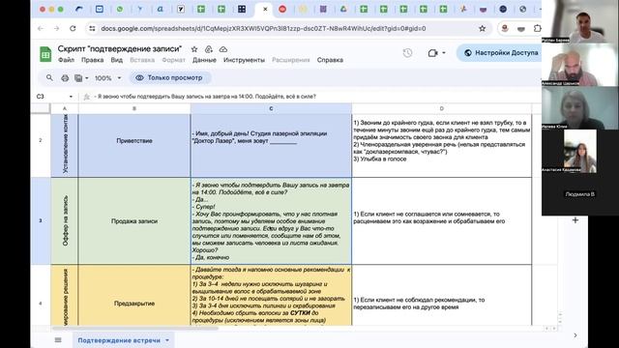
Task: Click the browser back arrow
Action: (41, 28)
